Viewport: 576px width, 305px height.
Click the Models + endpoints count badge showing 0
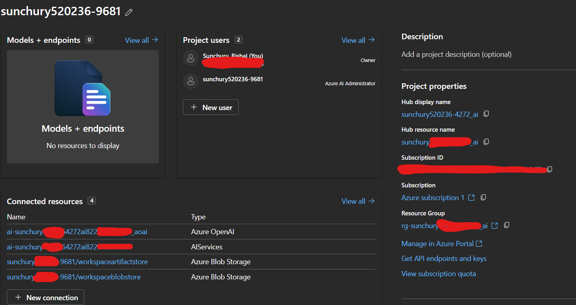coord(89,40)
